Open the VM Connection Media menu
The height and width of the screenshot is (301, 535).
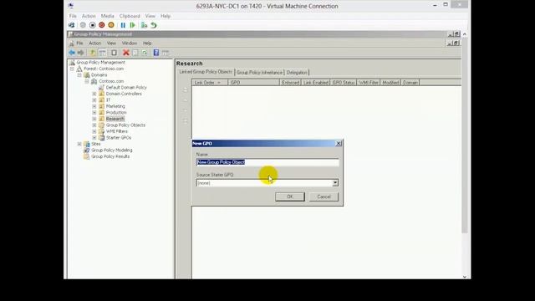click(x=108, y=16)
